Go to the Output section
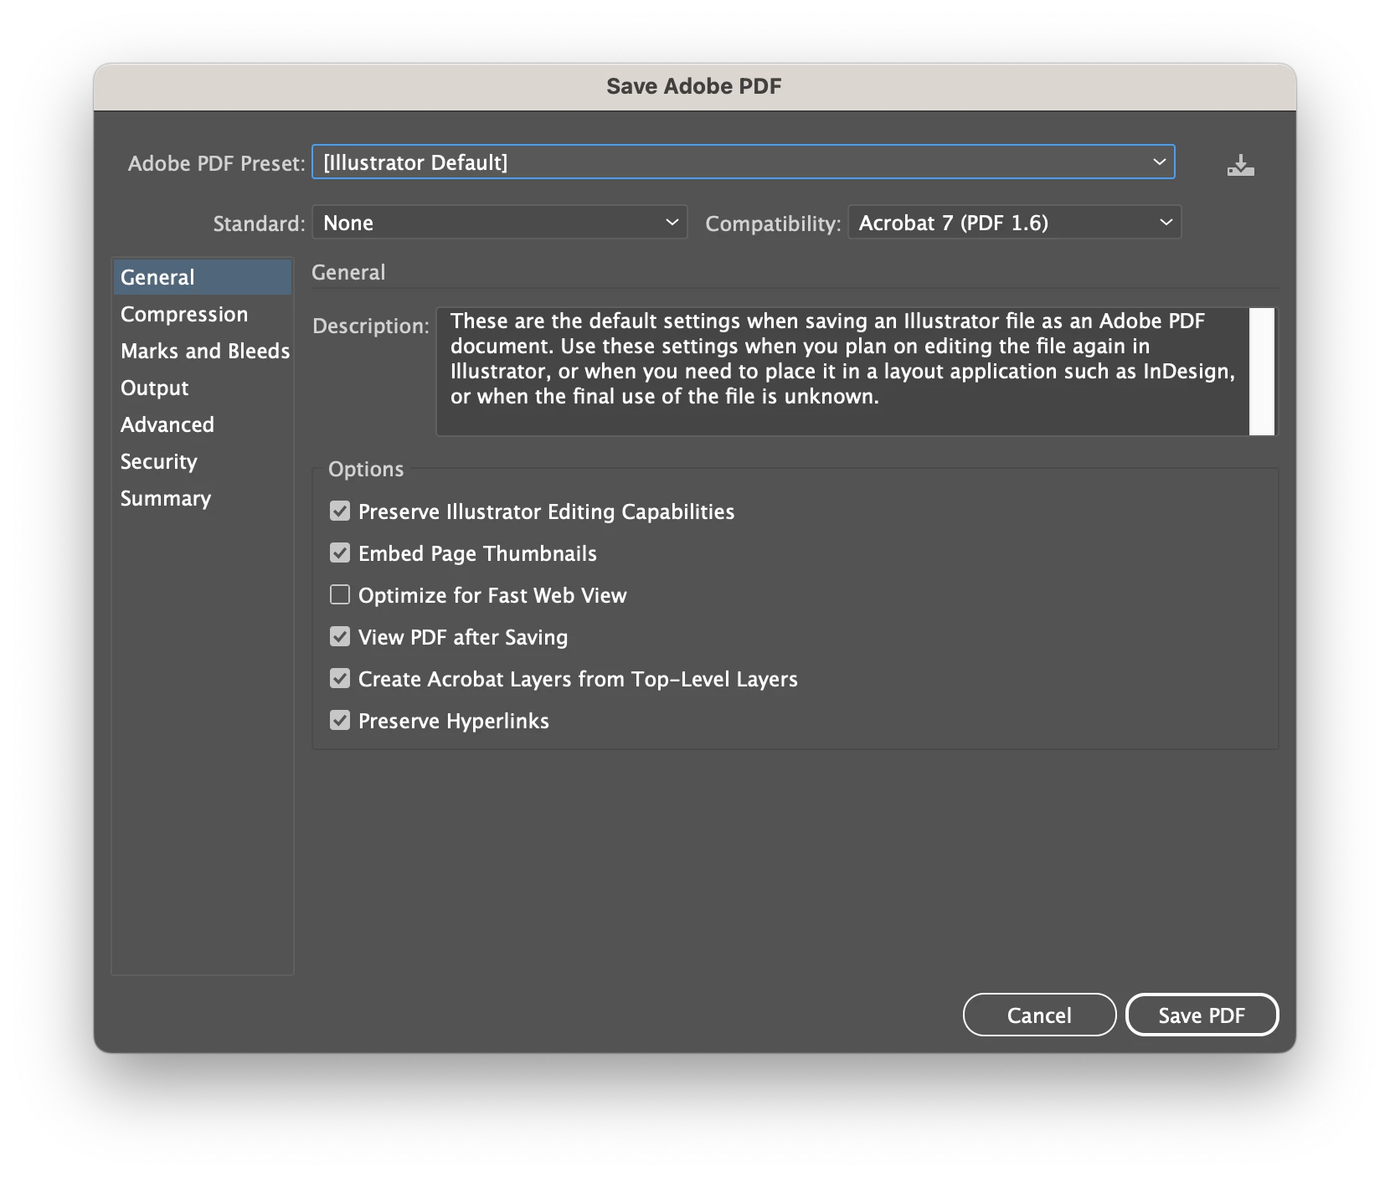This screenshot has height=1177, width=1390. pyautogui.click(x=203, y=388)
